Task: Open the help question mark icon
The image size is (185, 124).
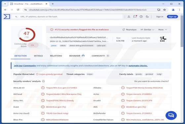Action: [x=141, y=16]
